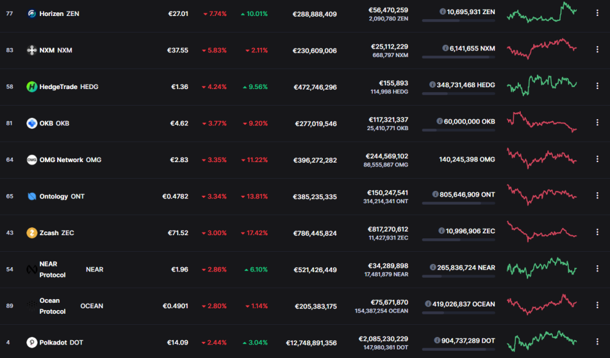Click the NEAR Protocol market cap €521,426,449
610x358 pixels.
(315, 270)
